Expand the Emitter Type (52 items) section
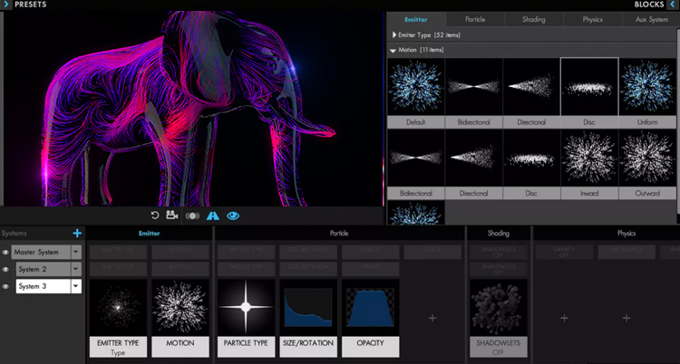Screen dimensions: 680x364 point(393,34)
